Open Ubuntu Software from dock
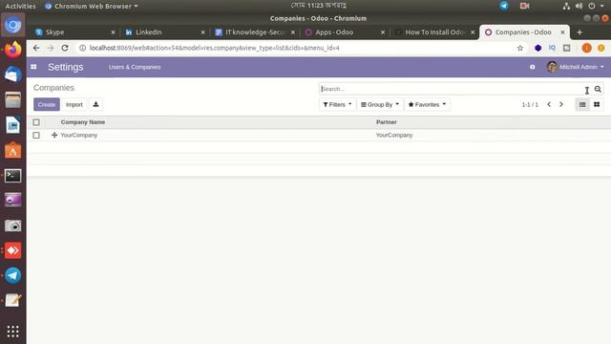611x344 pixels. point(12,150)
